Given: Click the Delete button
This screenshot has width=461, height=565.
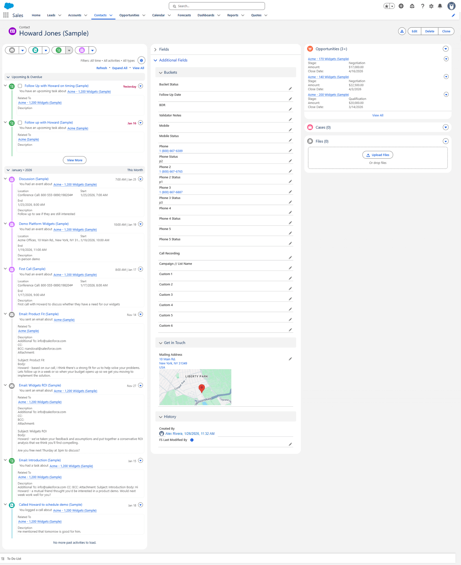Looking at the screenshot, I should point(430,31).
